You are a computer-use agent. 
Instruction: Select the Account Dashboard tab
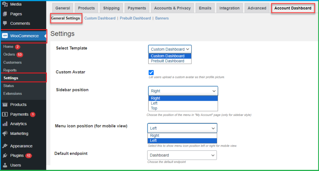pos(293,8)
